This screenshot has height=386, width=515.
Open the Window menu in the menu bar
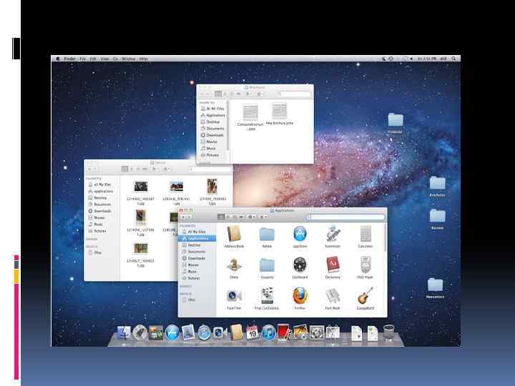coord(128,59)
